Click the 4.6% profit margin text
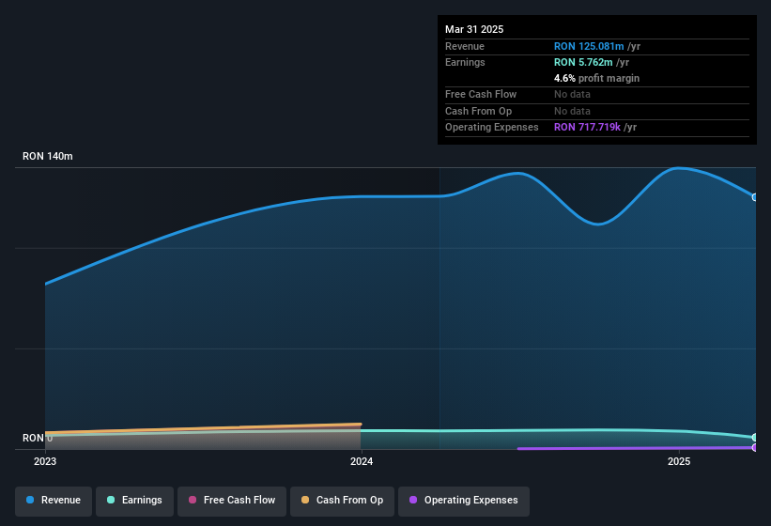 pos(596,78)
